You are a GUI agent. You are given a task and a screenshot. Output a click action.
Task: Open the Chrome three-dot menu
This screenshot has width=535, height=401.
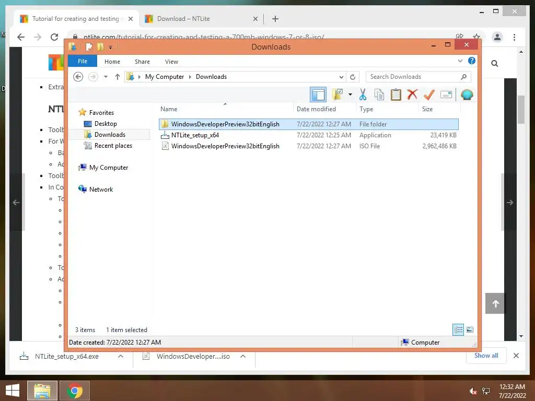point(514,37)
